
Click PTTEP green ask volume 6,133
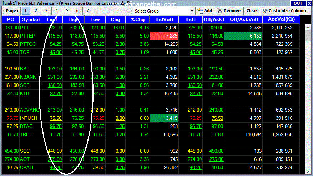pyautogui.click(x=243, y=36)
